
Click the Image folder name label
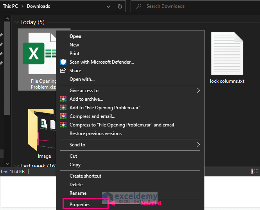(x=44, y=156)
